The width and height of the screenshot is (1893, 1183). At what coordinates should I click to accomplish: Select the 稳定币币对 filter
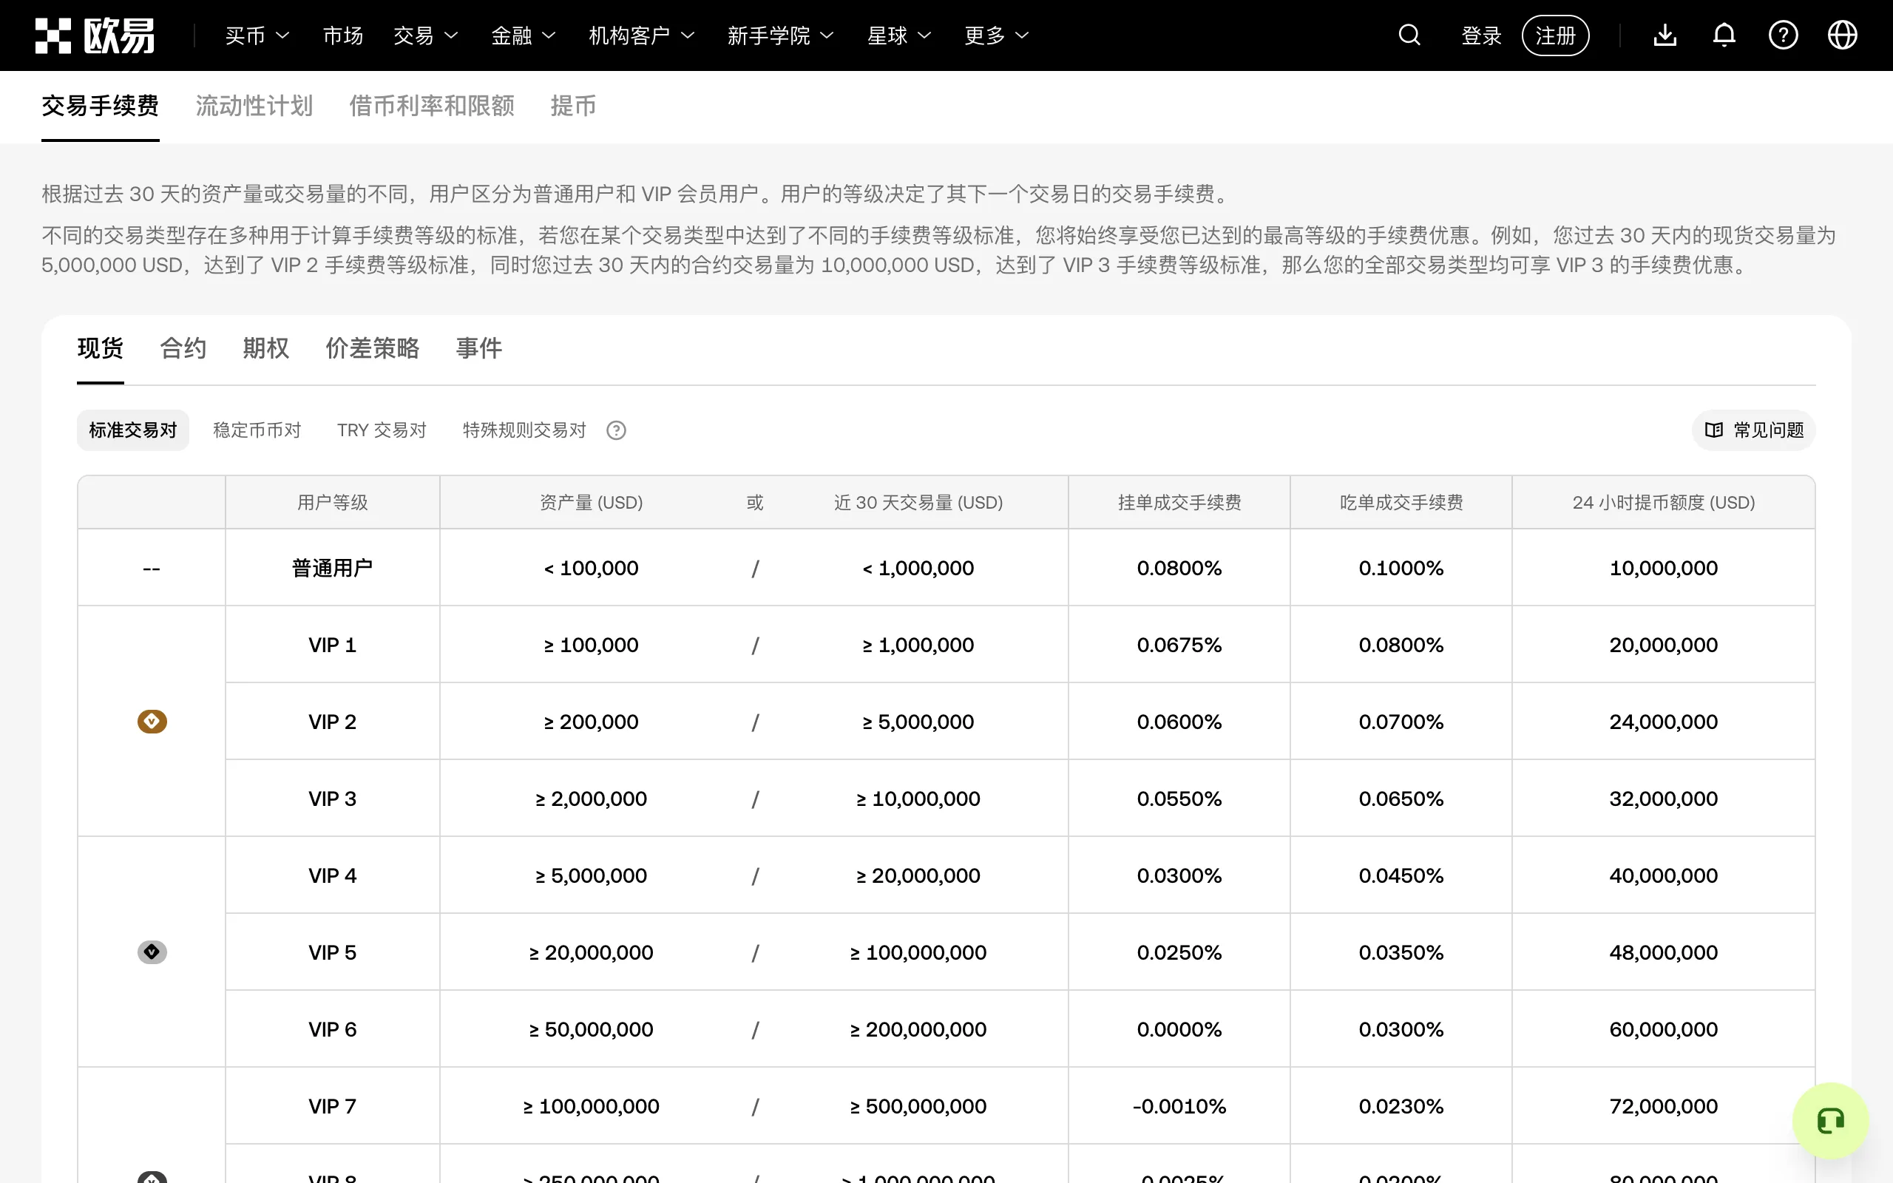pos(257,430)
